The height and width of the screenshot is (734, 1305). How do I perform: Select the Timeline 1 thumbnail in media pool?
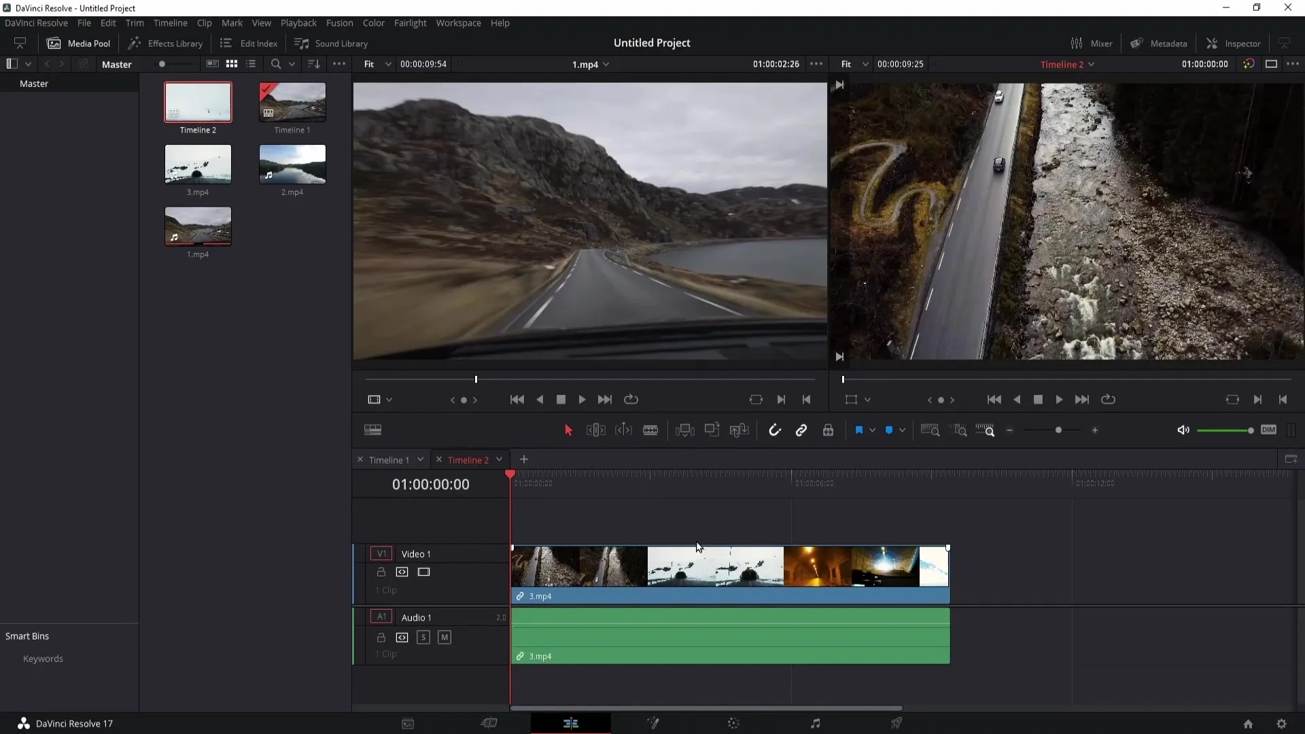pos(292,102)
